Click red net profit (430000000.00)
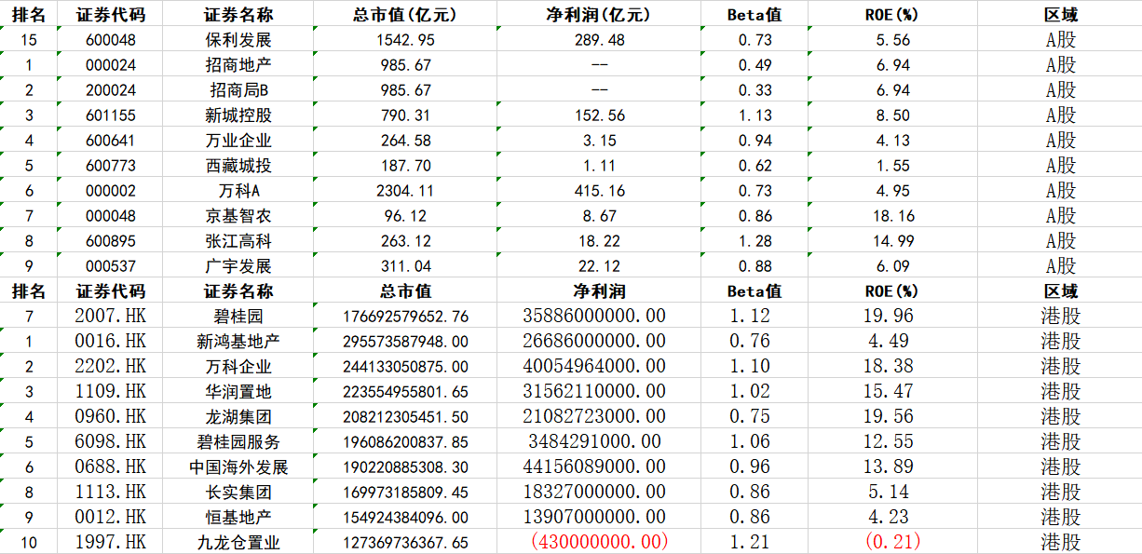This screenshot has width=1142, height=554. [599, 543]
